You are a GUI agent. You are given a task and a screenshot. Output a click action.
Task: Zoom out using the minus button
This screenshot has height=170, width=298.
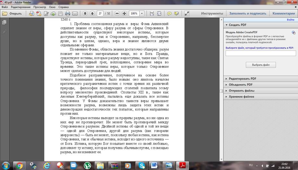click(x=117, y=14)
